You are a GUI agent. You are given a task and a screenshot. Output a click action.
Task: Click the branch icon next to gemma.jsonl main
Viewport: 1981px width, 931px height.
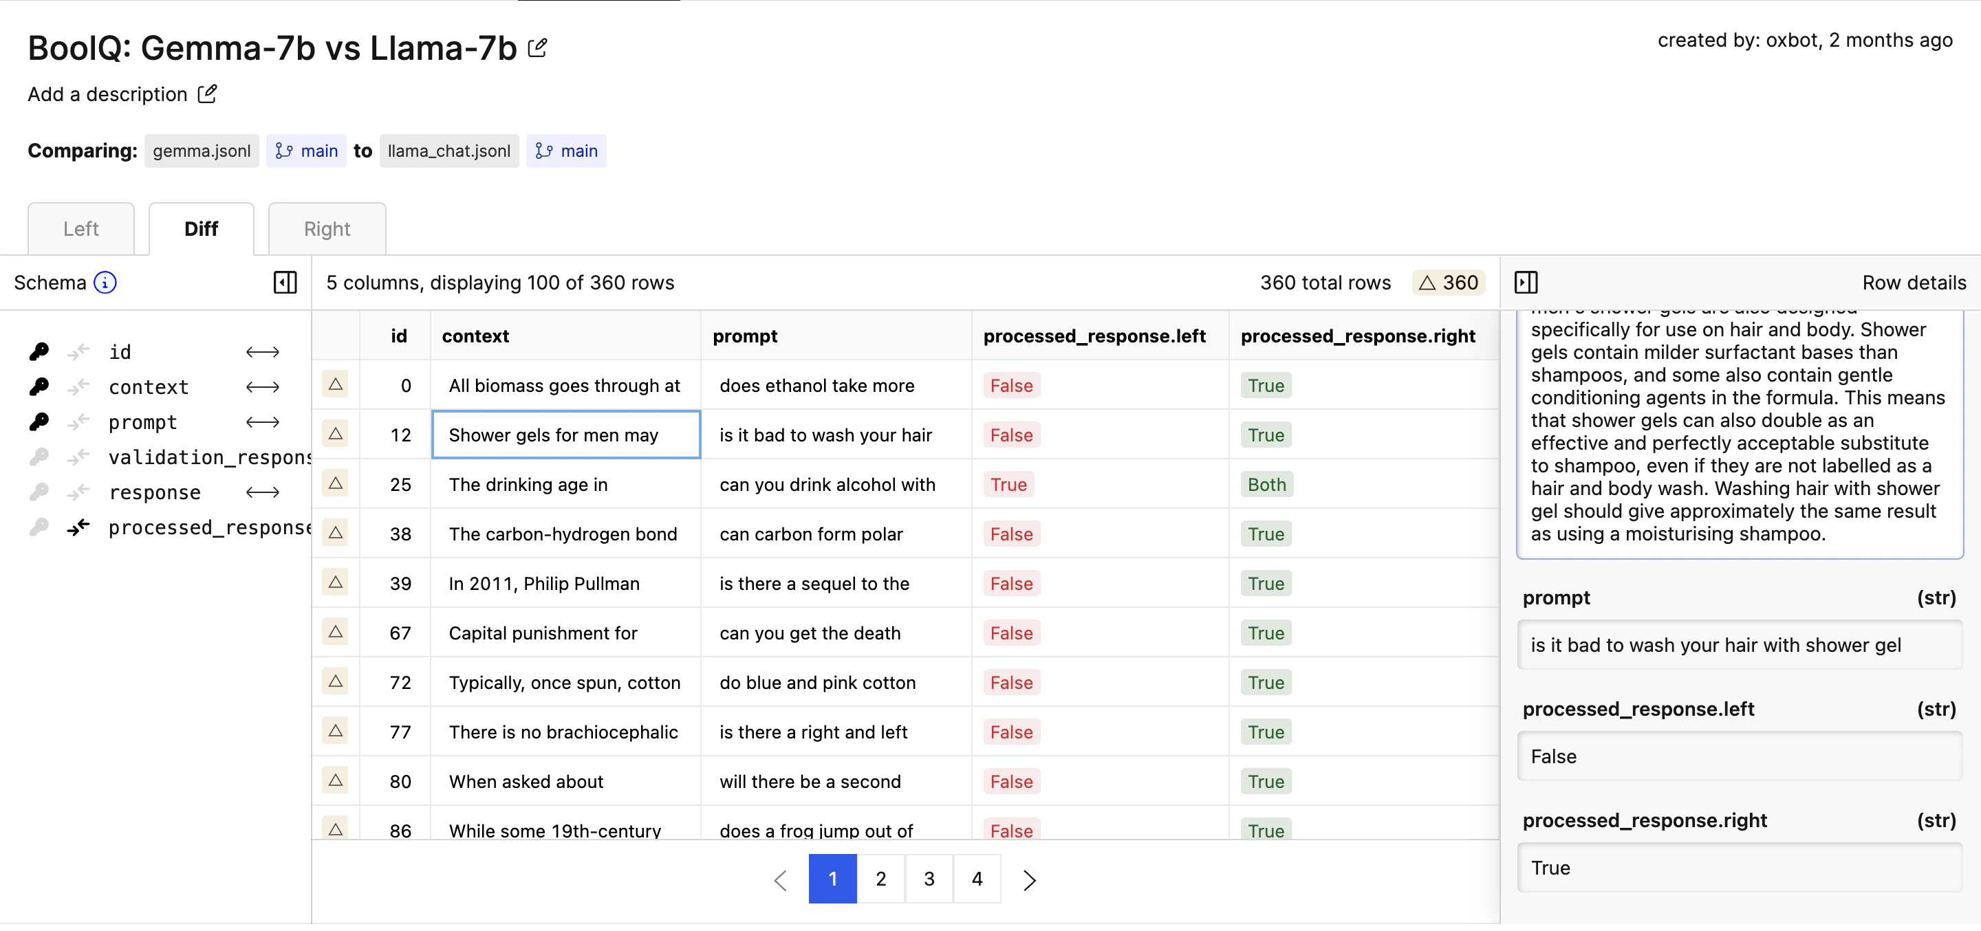coord(283,151)
